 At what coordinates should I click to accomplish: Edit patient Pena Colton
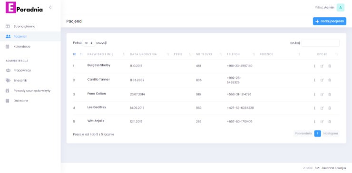(x=322, y=95)
